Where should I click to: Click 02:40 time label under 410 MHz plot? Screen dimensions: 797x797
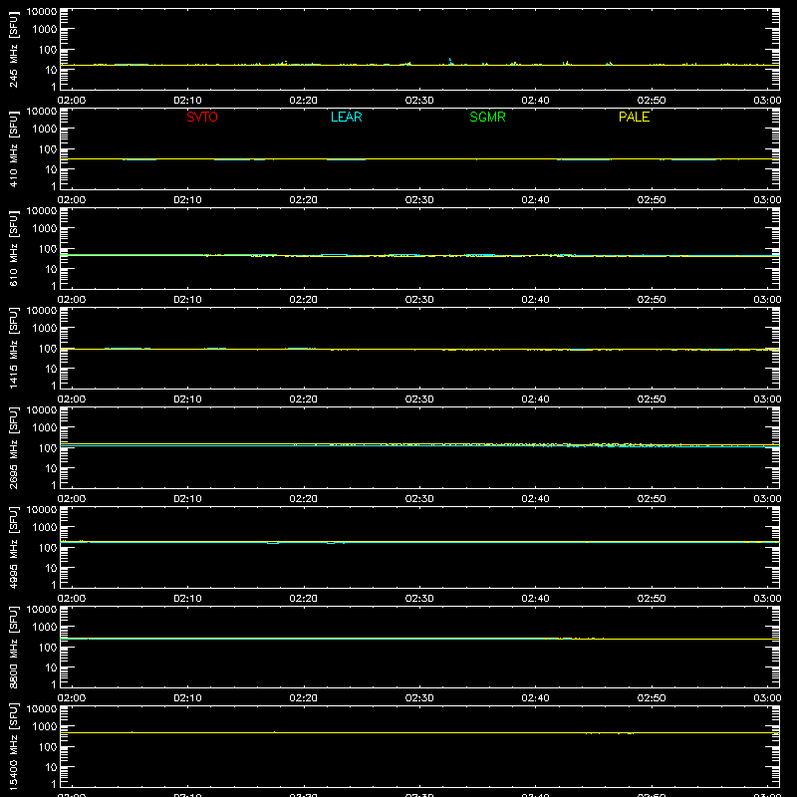point(535,200)
